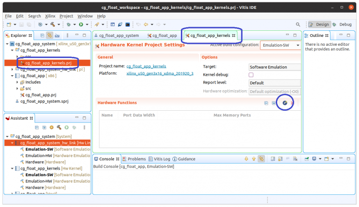Image resolution: width=359 pixels, height=207 pixels.
Task: Click the search magnifier icon
Action: click(298, 24)
